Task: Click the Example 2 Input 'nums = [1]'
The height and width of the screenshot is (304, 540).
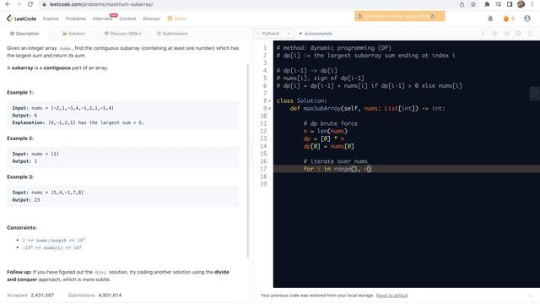Action: [45, 154]
